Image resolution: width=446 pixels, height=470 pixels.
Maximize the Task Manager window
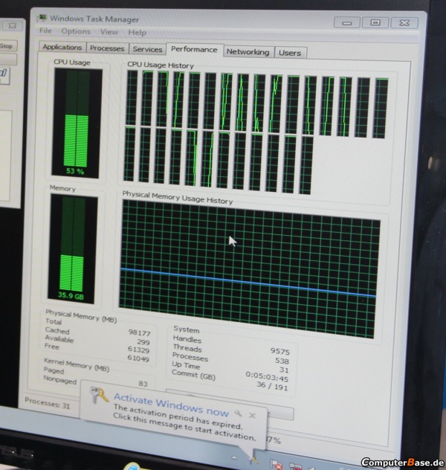tap(375, 22)
